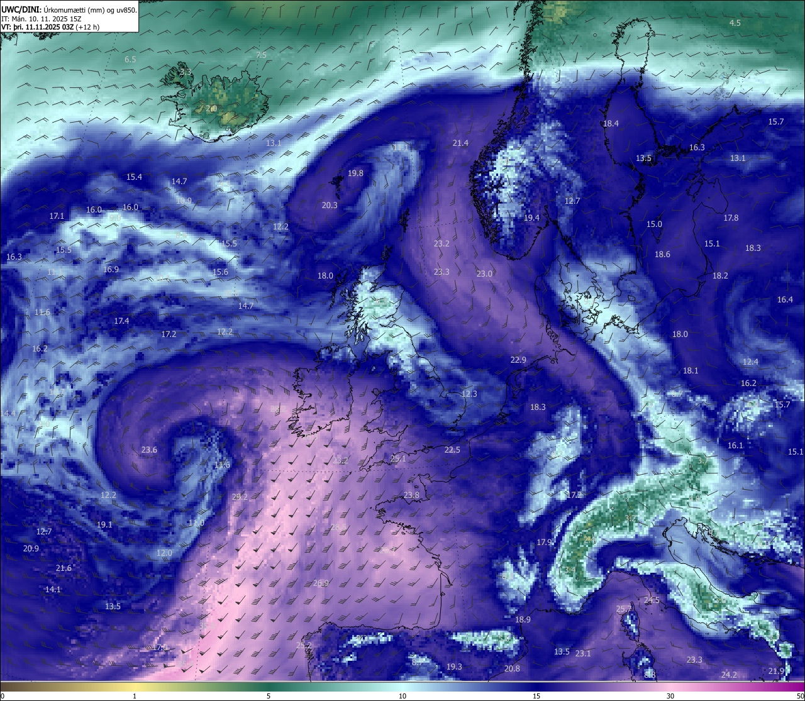
Task: Select the legend tick label 15
Action: 536,696
